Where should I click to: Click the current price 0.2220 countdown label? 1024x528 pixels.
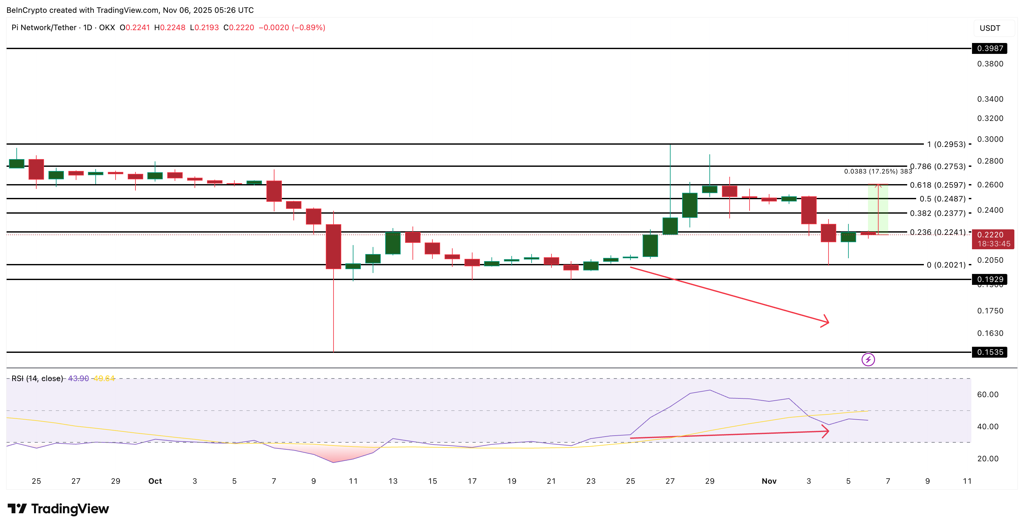993,239
